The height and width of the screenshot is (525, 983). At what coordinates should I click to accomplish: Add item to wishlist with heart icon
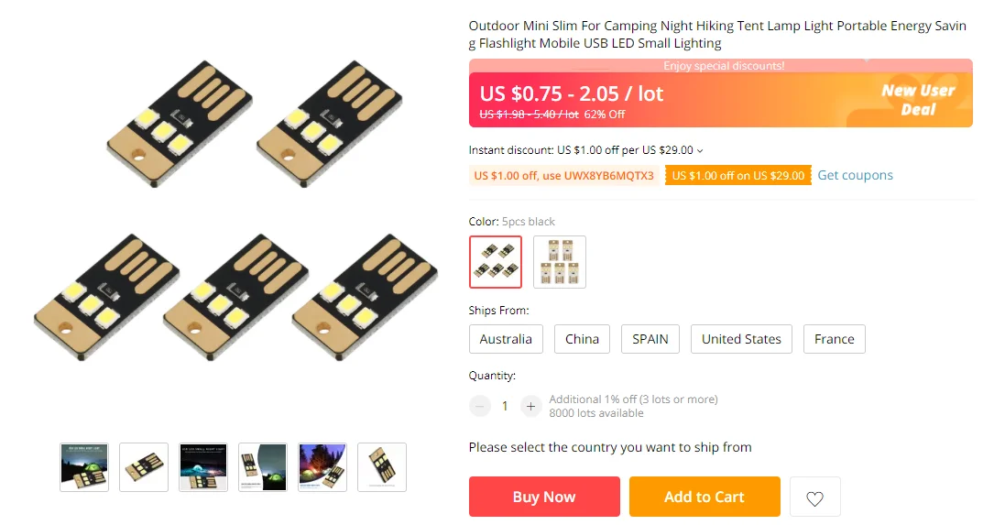pyautogui.click(x=814, y=498)
